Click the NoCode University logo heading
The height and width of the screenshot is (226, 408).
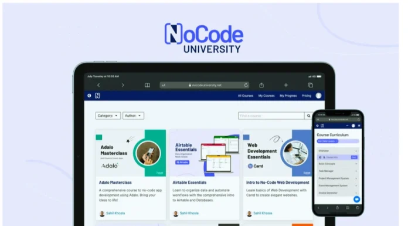pyautogui.click(x=204, y=38)
